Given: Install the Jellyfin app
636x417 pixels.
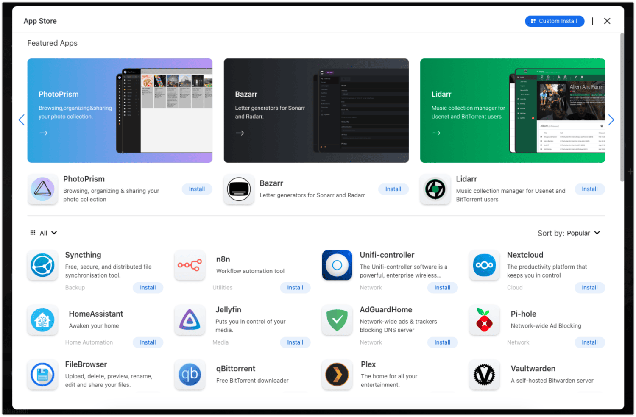Looking at the screenshot, I should [x=295, y=342].
